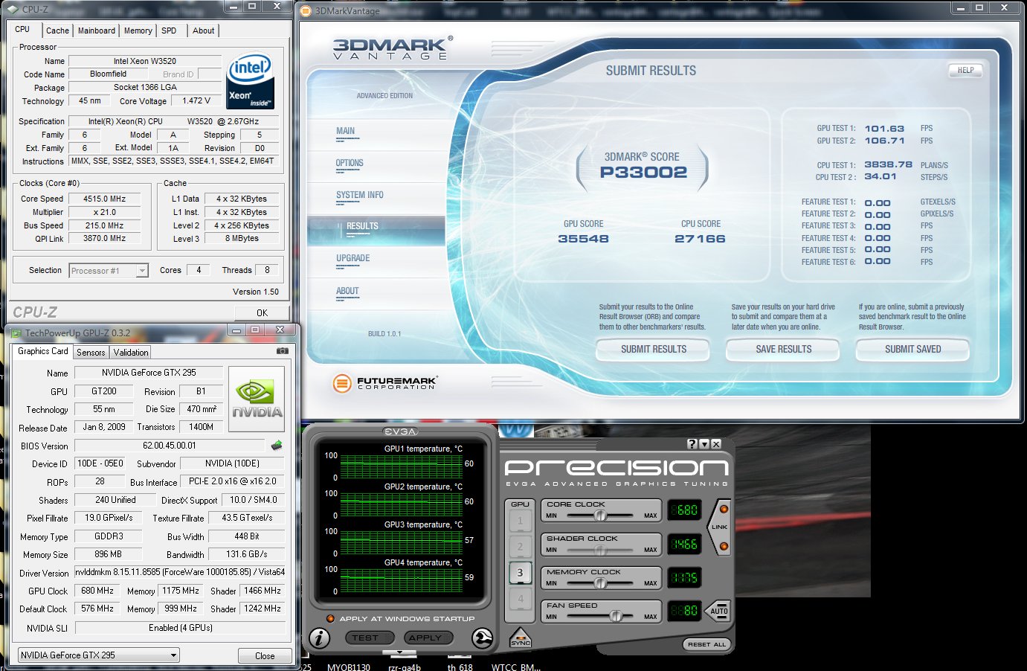
Task: Click the Core Speed 4515.0 MHz field
Action: [x=105, y=199]
